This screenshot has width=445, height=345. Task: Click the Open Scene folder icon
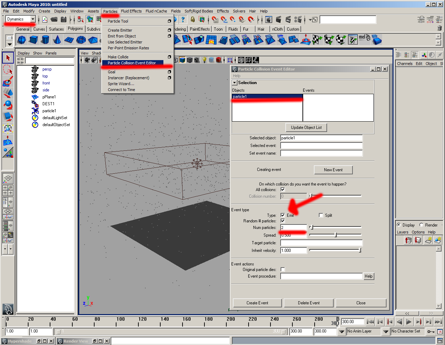(x=54, y=19)
